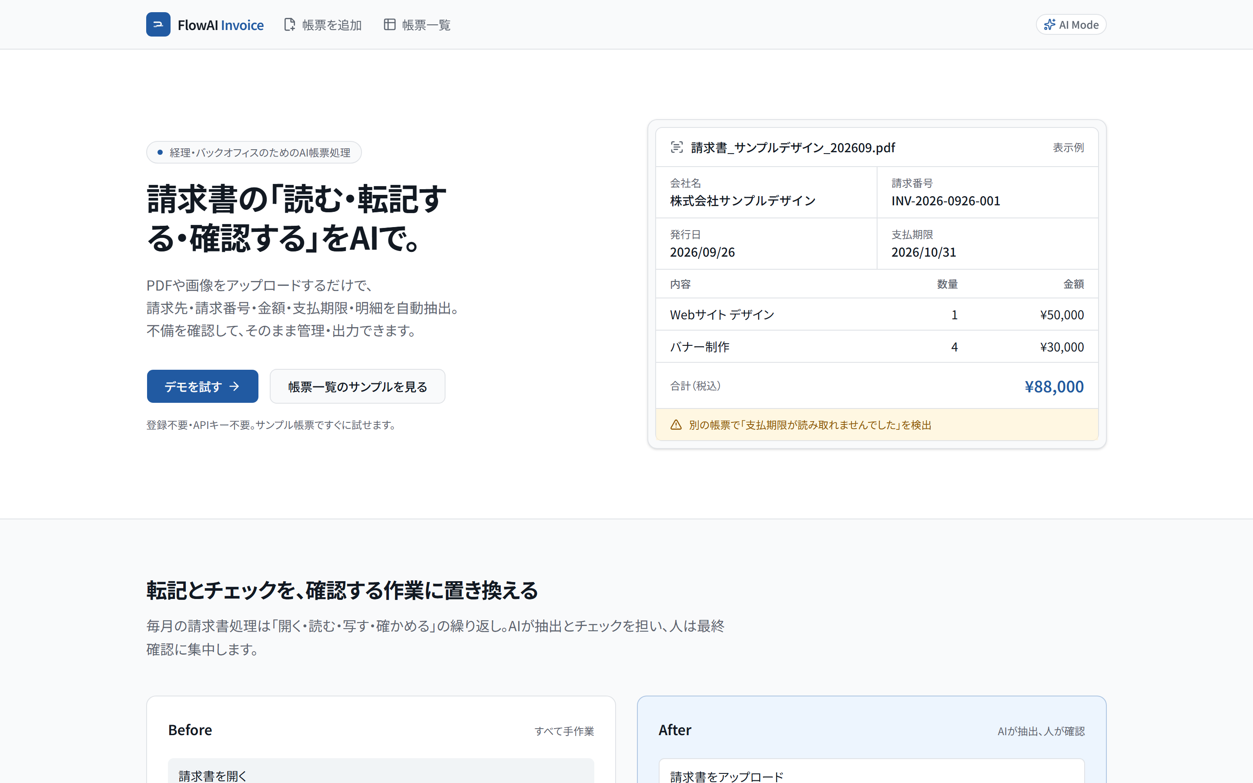Click the After card title
Viewport: 1253px width, 783px height.
(675, 729)
